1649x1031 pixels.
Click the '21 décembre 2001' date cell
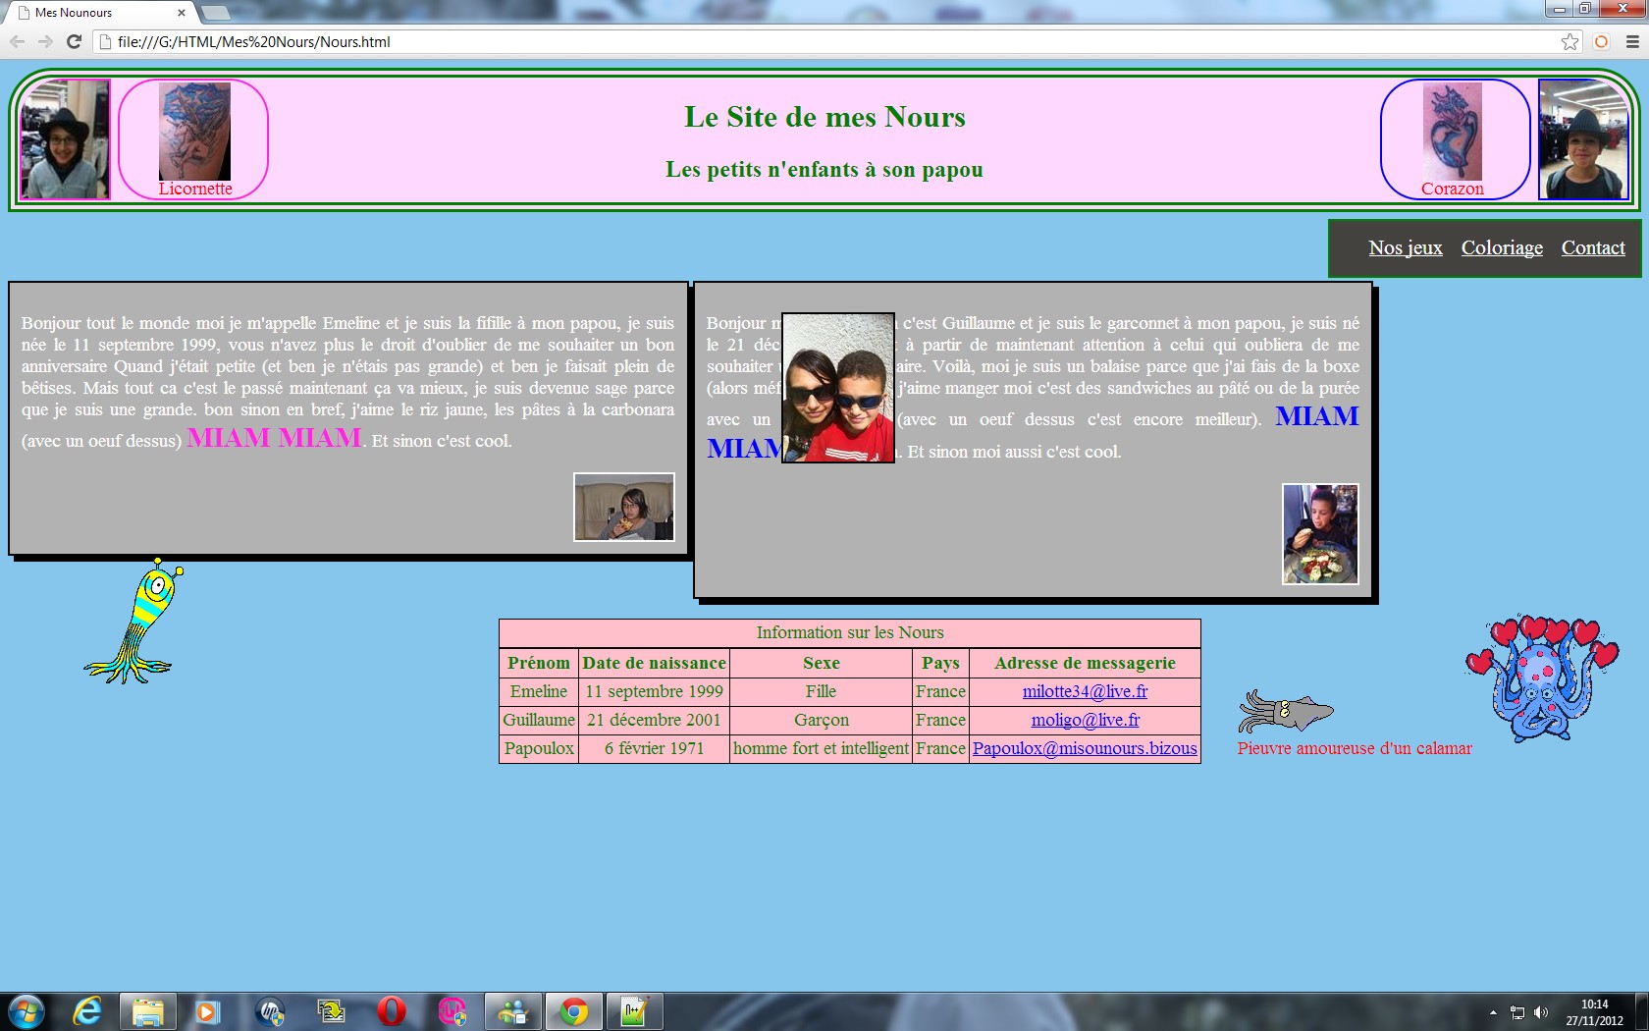[654, 720]
